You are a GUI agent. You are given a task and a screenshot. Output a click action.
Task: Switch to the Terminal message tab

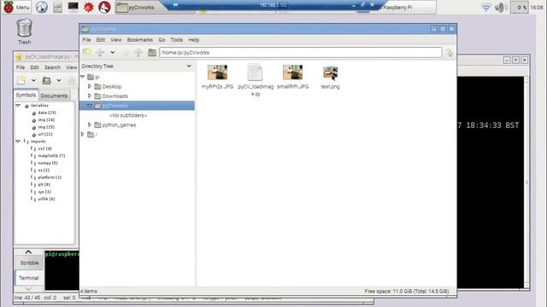[29, 278]
